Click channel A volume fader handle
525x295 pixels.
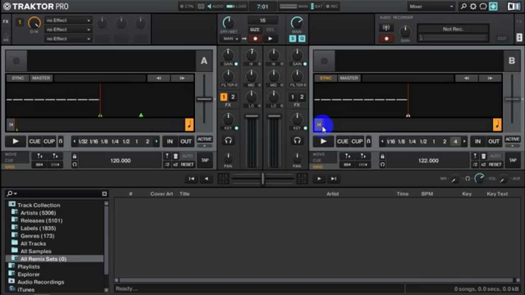[251, 117]
